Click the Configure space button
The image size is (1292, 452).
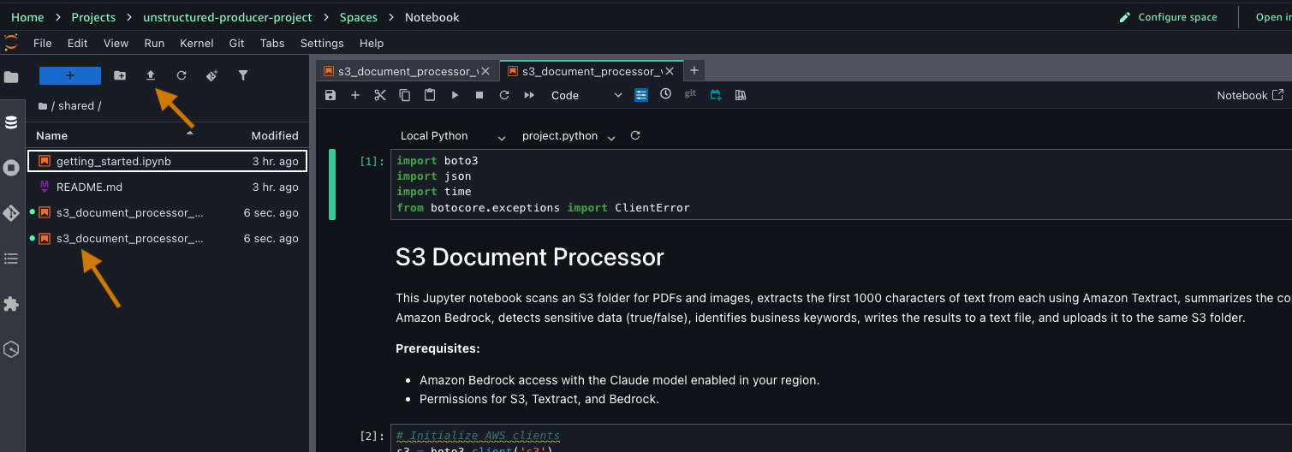tap(1169, 17)
